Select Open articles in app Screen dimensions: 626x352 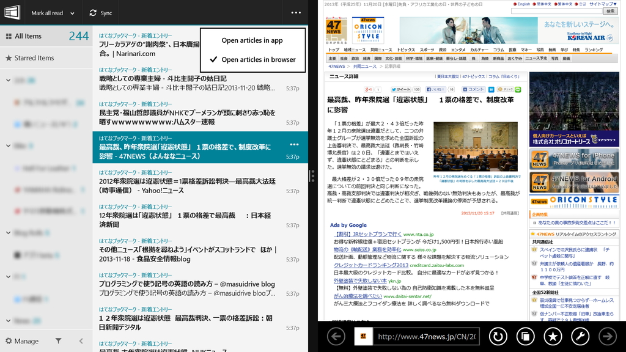[252, 40]
